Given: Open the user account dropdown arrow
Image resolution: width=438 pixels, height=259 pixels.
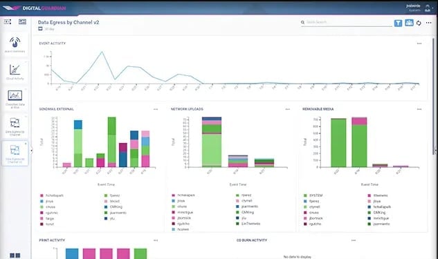Looking at the screenshot, I should pyautogui.click(x=433, y=8).
